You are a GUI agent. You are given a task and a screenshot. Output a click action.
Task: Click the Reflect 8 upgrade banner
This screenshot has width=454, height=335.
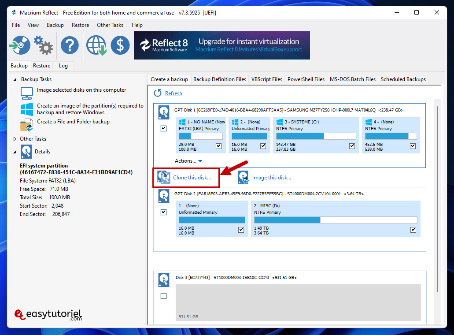click(x=222, y=45)
